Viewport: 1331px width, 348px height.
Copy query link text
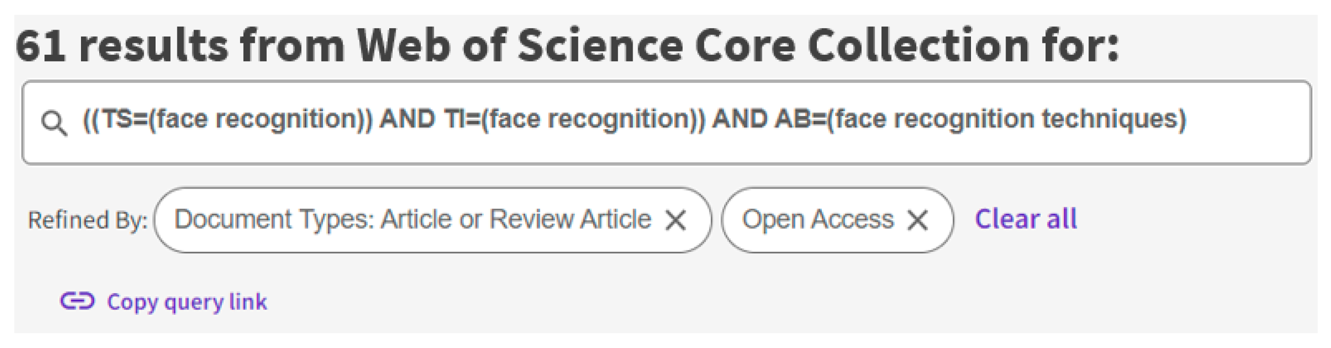pos(187,302)
